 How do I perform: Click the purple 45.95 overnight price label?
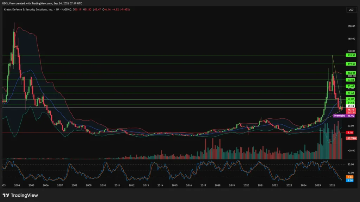[351, 116]
